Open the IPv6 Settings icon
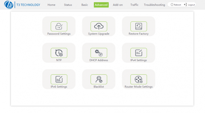 (x=59, y=79)
